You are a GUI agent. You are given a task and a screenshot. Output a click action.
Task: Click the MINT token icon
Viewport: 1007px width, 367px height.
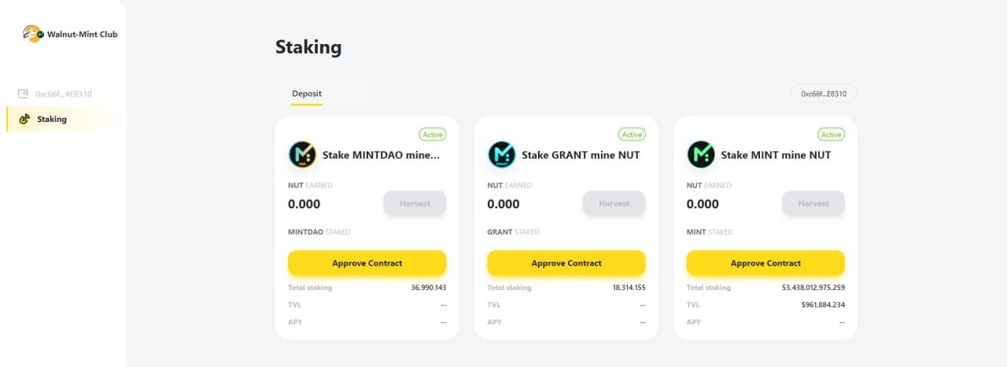pos(700,155)
